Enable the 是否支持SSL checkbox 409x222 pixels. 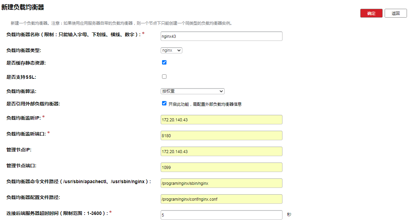(164, 77)
